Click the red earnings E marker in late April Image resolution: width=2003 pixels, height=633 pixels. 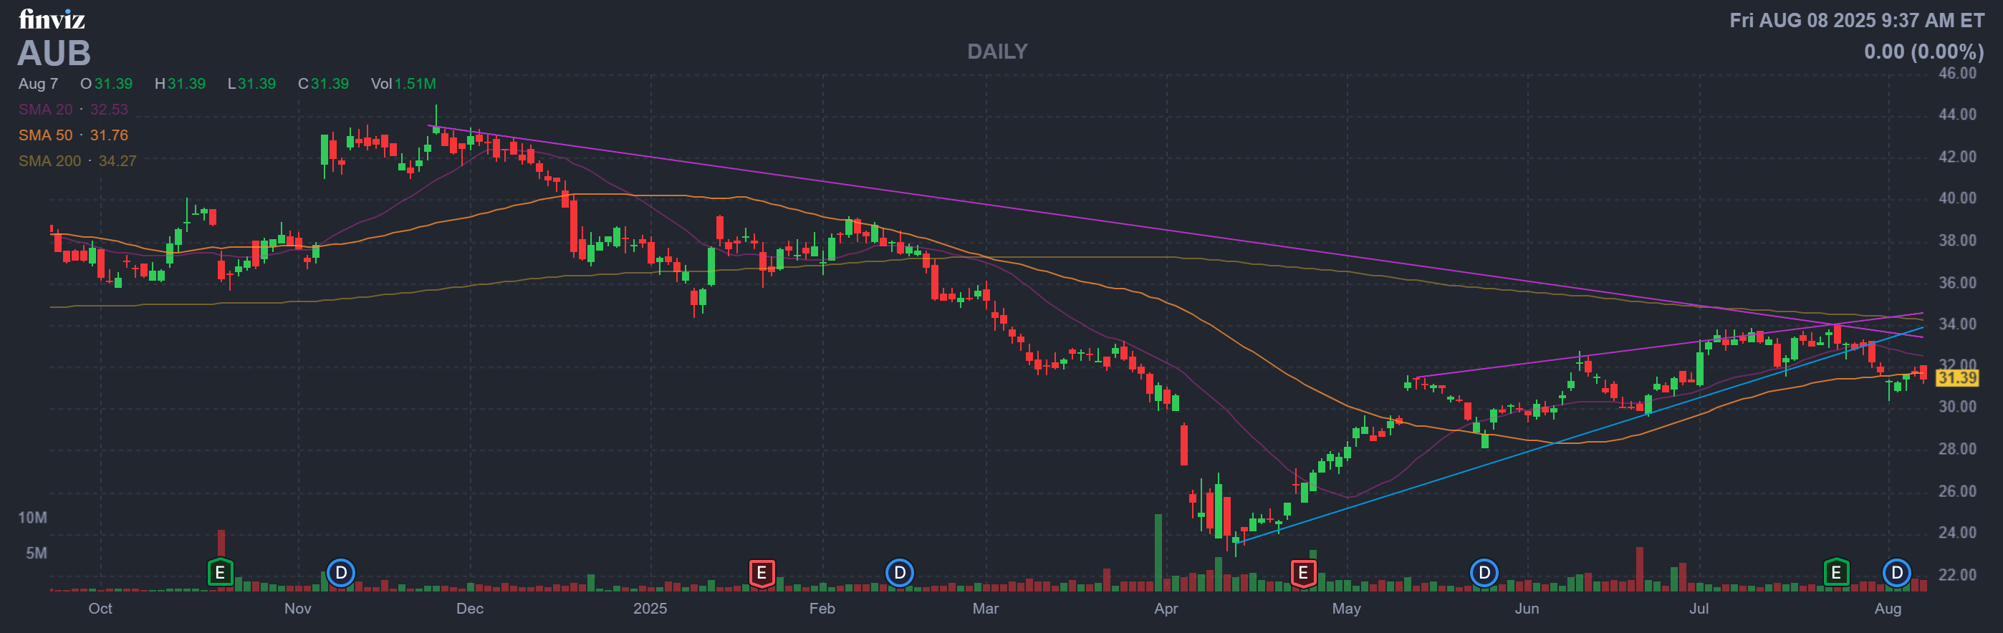click(1302, 573)
